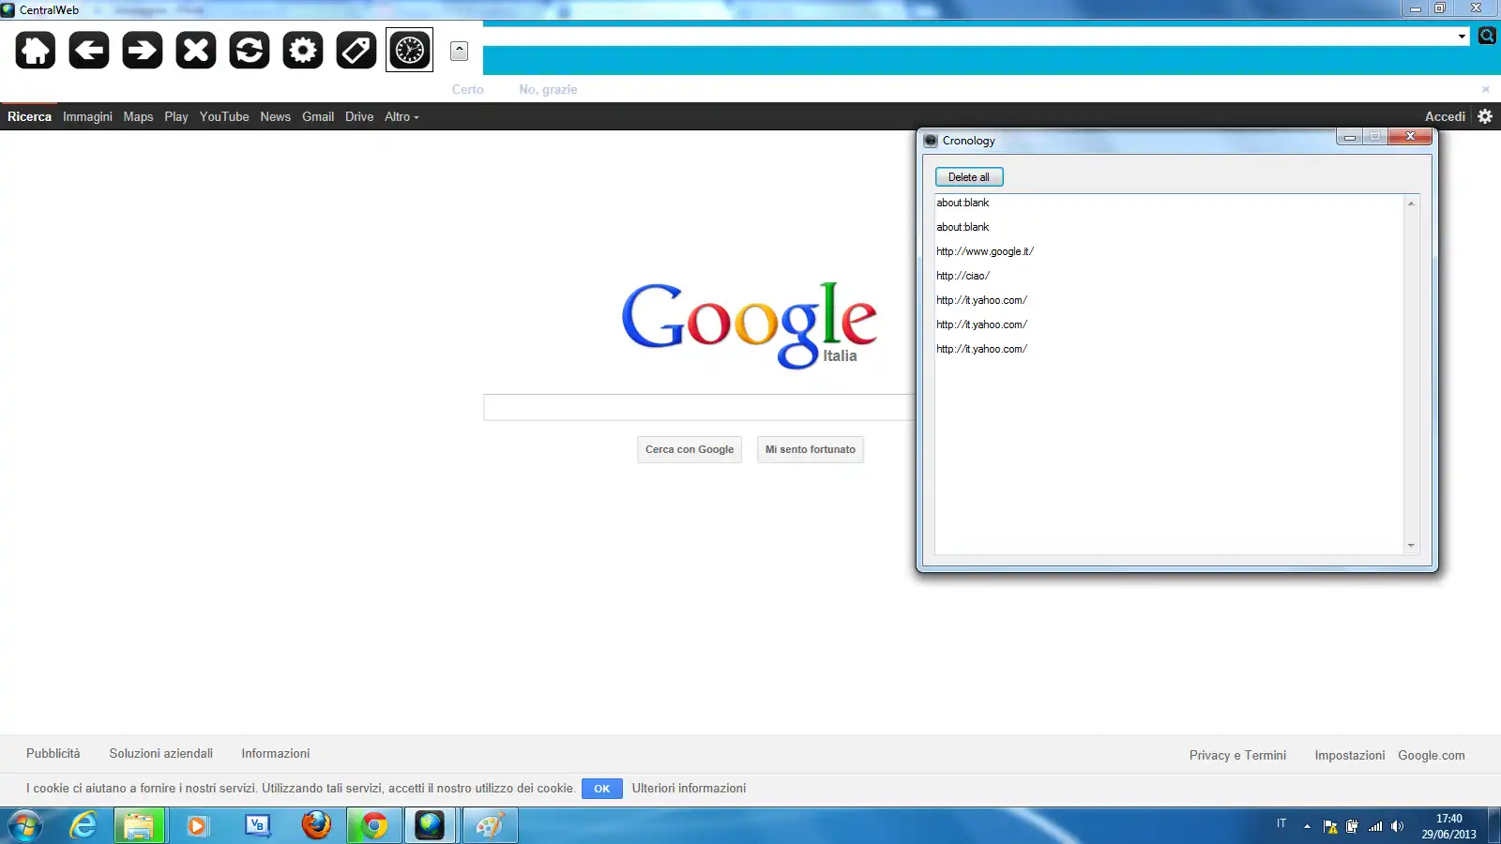
Task: Open the Impostazioni footer link
Action: pos(1350,755)
